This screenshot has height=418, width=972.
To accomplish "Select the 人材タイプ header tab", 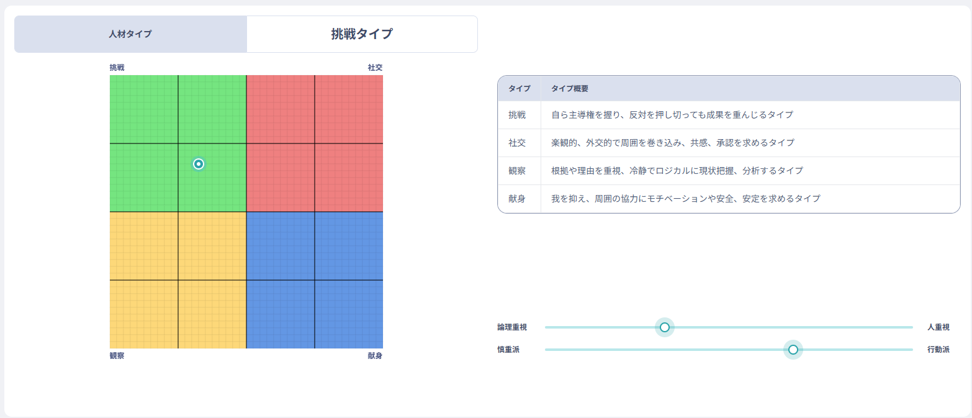I will pos(130,34).
